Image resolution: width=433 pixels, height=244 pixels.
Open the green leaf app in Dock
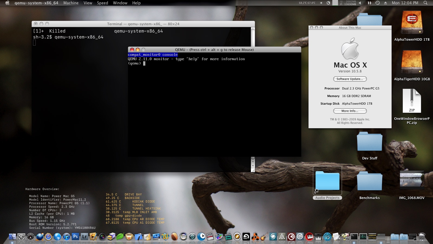click(120, 237)
